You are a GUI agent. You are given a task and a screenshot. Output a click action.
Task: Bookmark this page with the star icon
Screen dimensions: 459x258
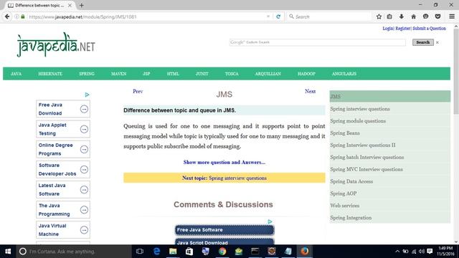tap(379, 16)
